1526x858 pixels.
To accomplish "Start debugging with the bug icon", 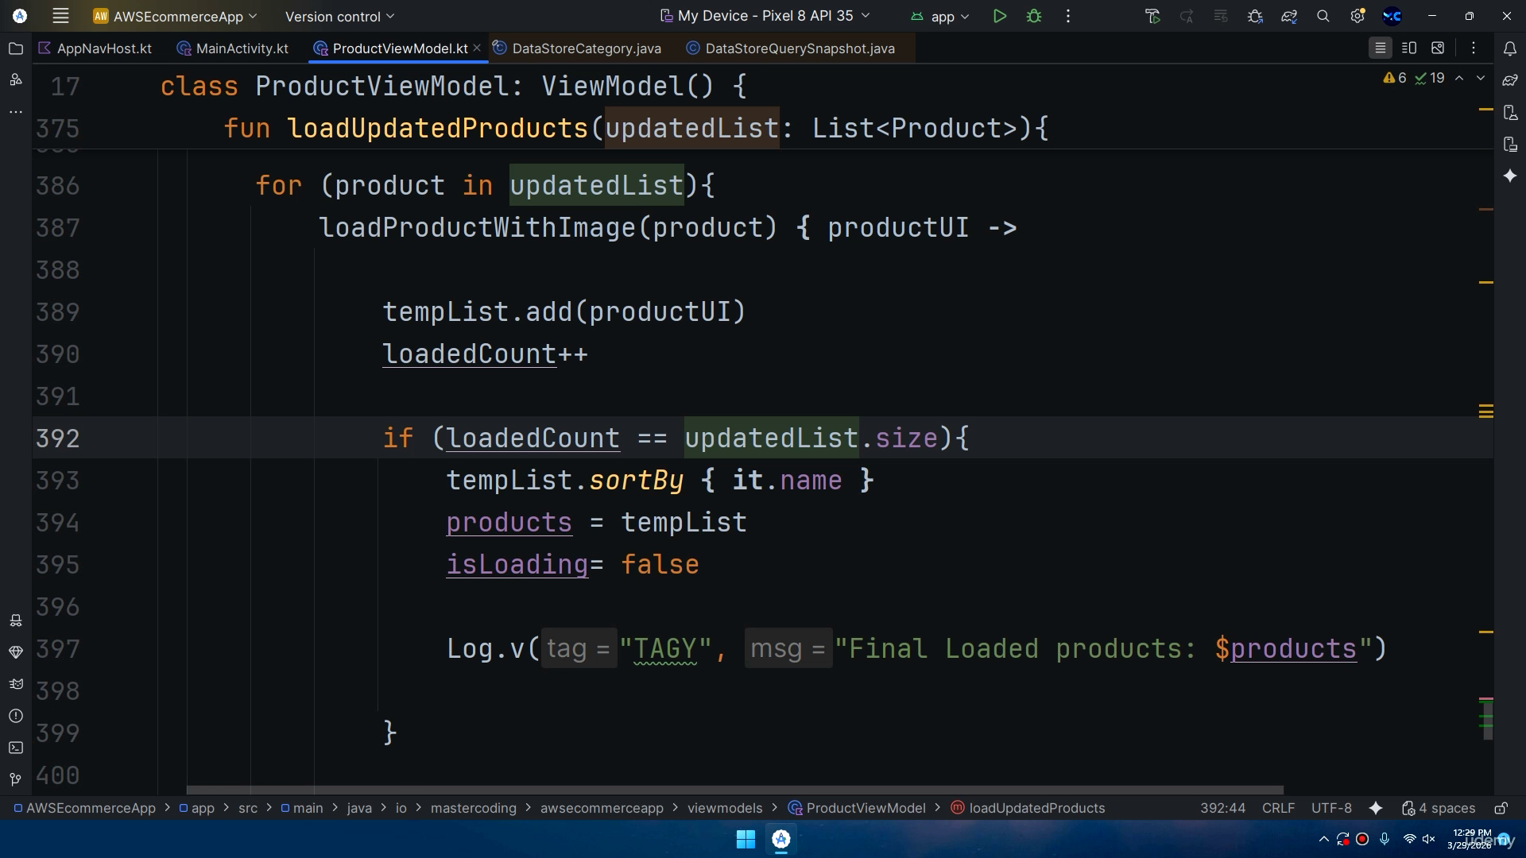I will point(1034,16).
